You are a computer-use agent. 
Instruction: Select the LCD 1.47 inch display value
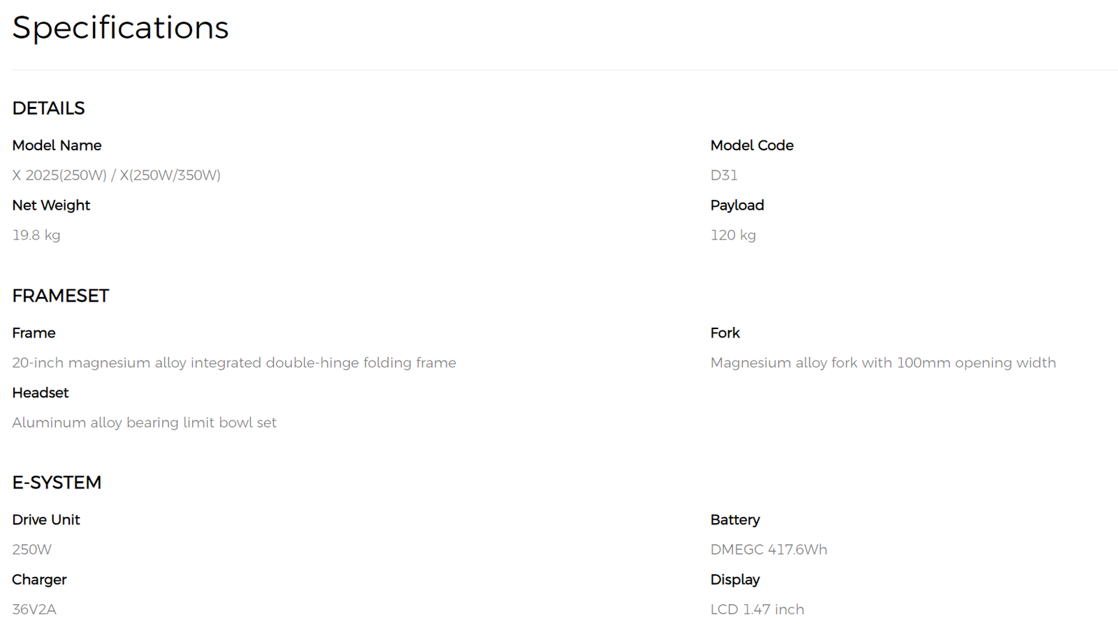click(757, 610)
